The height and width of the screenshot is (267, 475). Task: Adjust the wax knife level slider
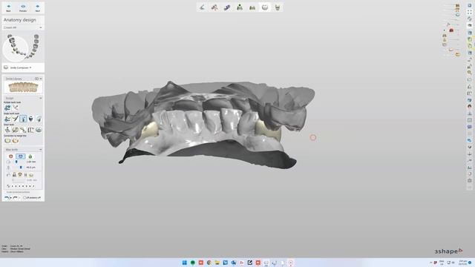[x=21, y=168]
